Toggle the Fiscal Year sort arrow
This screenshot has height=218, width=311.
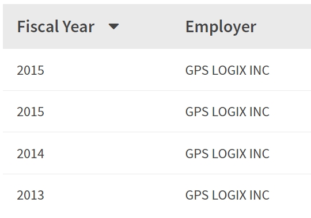113,26
